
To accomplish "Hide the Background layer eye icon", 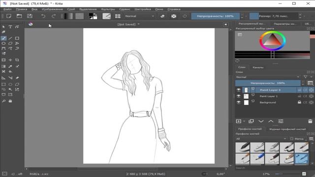I will click(238, 102).
